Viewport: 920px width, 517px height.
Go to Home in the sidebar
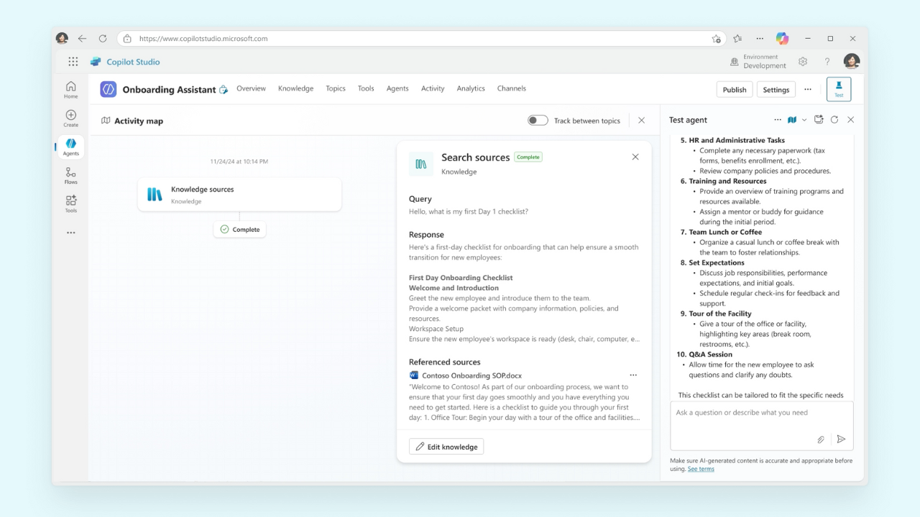pyautogui.click(x=70, y=90)
